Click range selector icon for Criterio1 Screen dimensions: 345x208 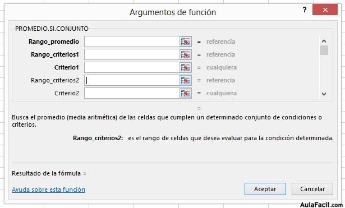(186, 67)
